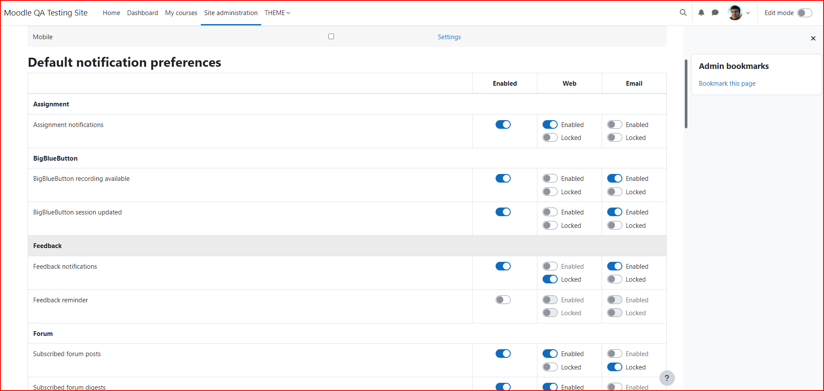
Task: Open My courses in navigation
Action: 181,13
